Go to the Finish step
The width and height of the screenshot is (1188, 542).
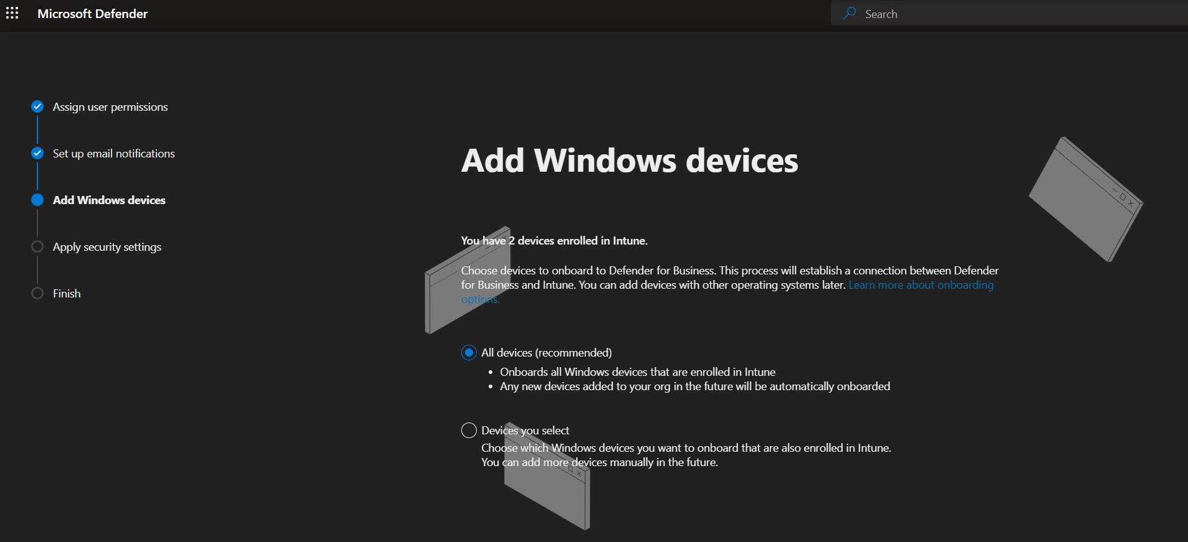(x=67, y=294)
